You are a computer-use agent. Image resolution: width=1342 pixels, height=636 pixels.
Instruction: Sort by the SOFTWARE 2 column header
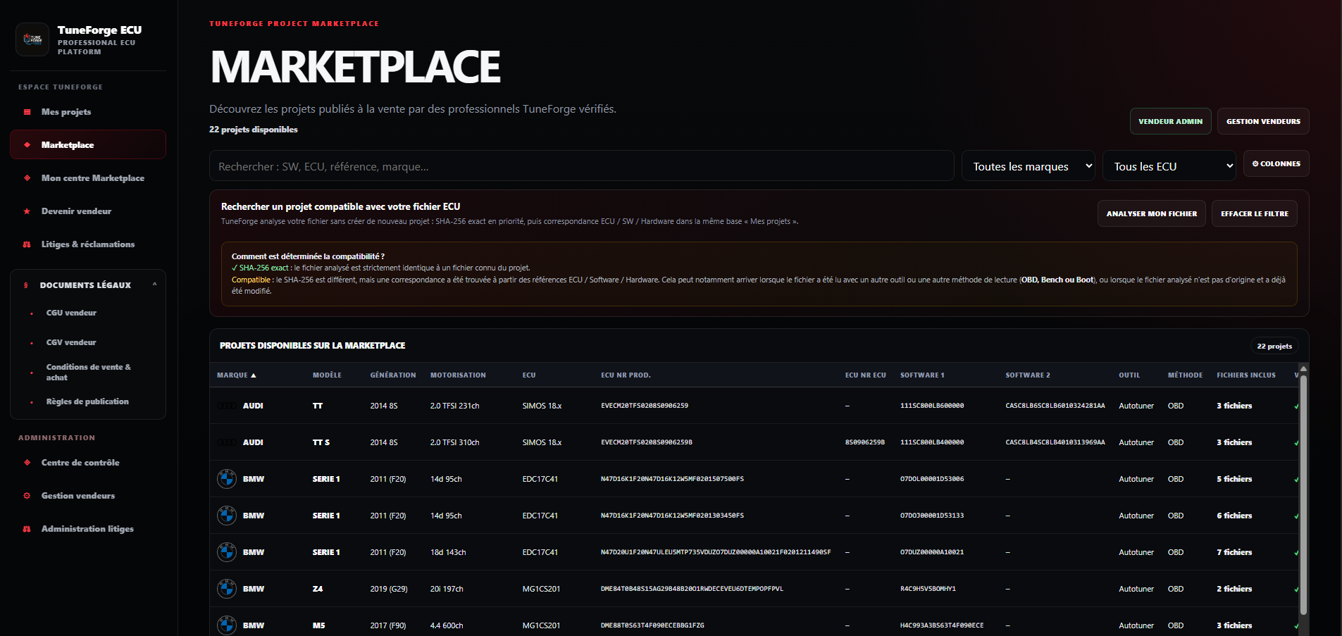(x=1028, y=375)
